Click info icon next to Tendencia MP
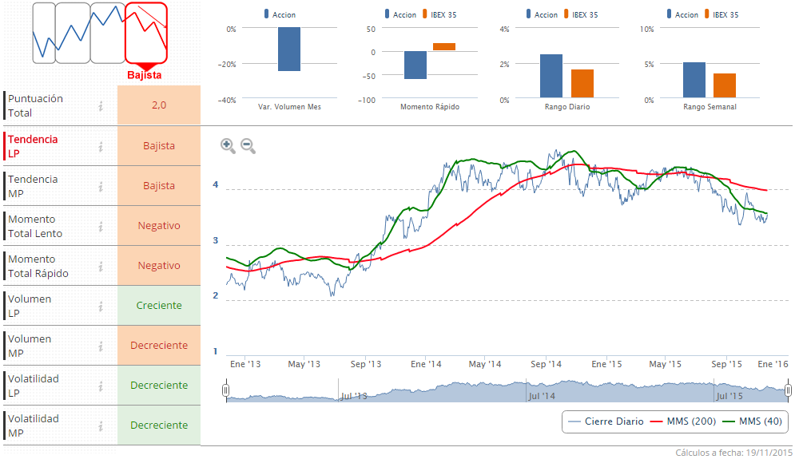795x463 pixels. [x=101, y=186]
